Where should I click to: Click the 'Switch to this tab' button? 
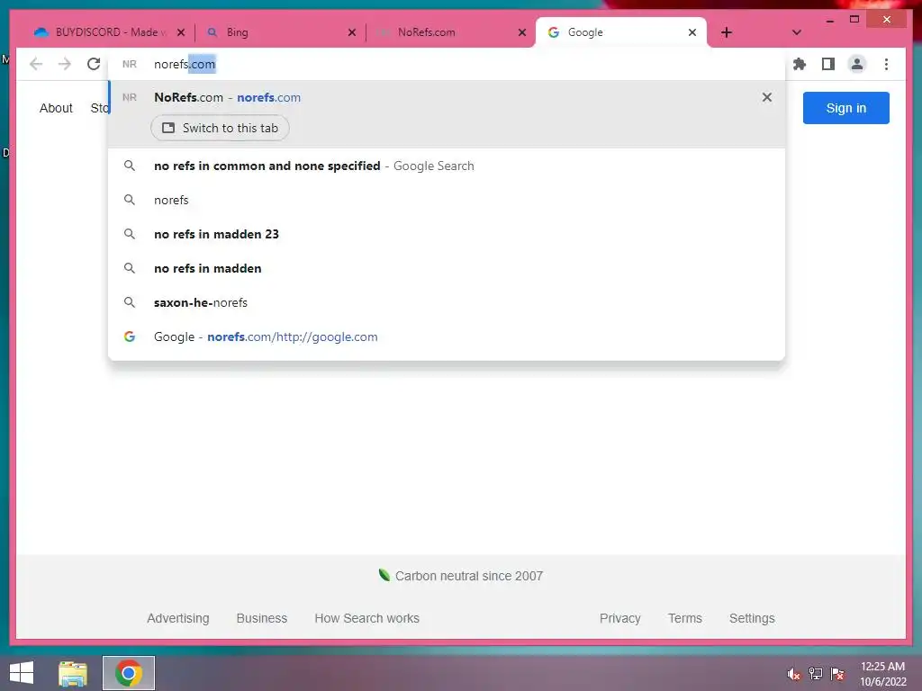(220, 128)
